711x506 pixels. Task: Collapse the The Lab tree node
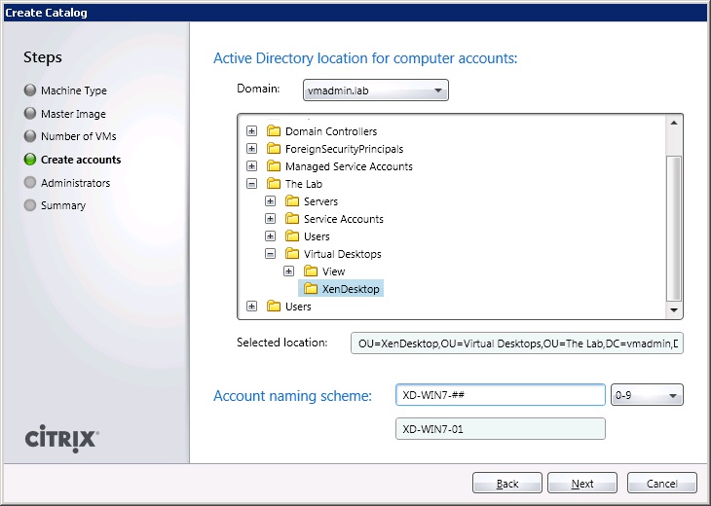click(252, 184)
